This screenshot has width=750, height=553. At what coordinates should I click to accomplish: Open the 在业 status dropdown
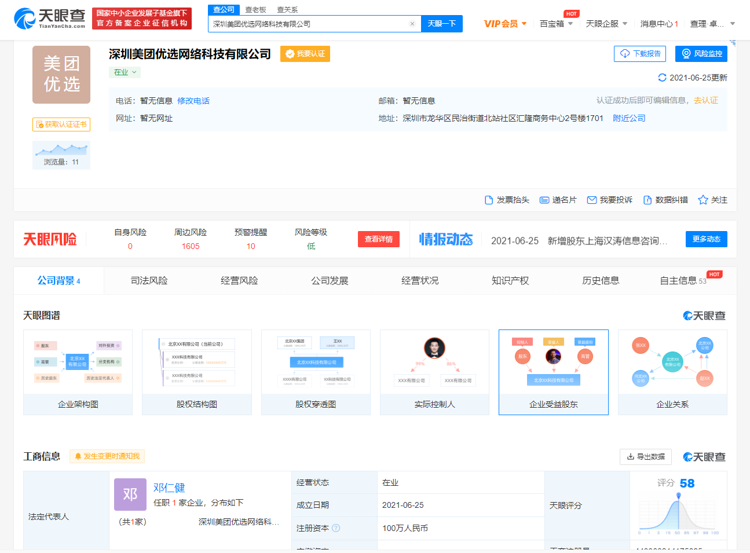[x=125, y=72]
